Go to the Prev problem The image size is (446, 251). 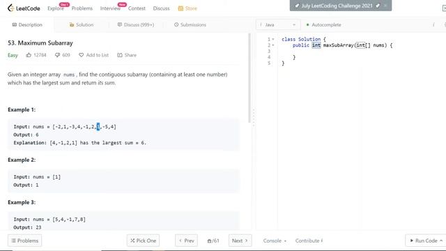pyautogui.click(x=186, y=241)
